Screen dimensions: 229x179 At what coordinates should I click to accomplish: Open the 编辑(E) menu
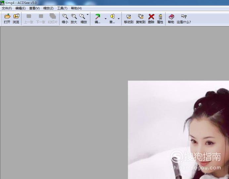tap(21, 8)
